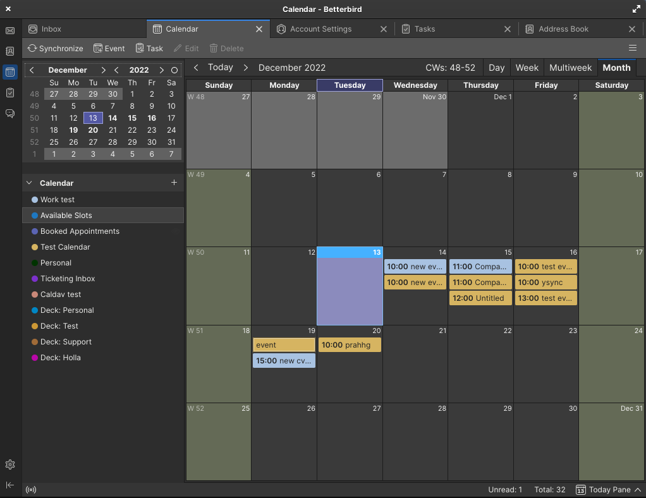
Task: Click week 50 label in mini calendar
Action: coord(34,118)
